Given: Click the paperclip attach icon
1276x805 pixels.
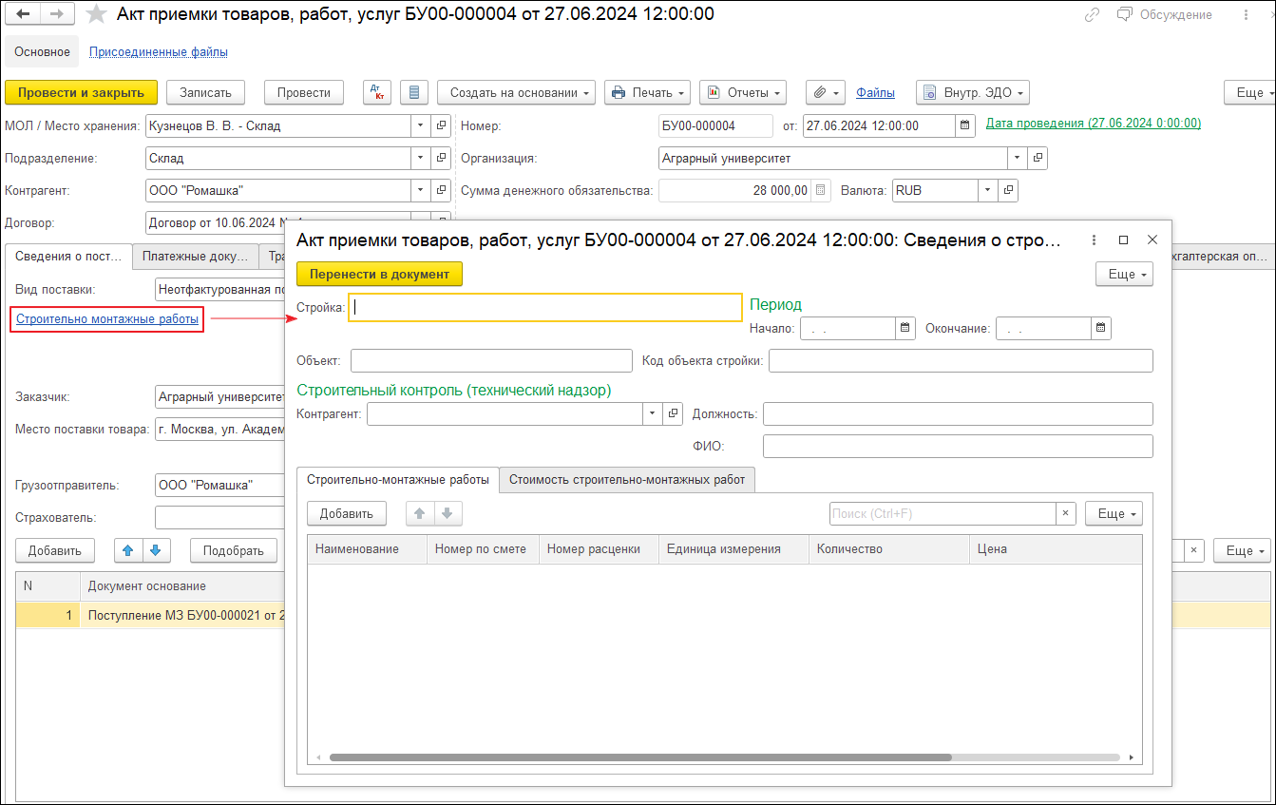Looking at the screenshot, I should (826, 92).
